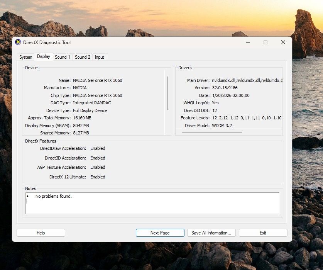The height and width of the screenshot is (270, 323).
Task: Click Save All Information button
Action: 211,233
